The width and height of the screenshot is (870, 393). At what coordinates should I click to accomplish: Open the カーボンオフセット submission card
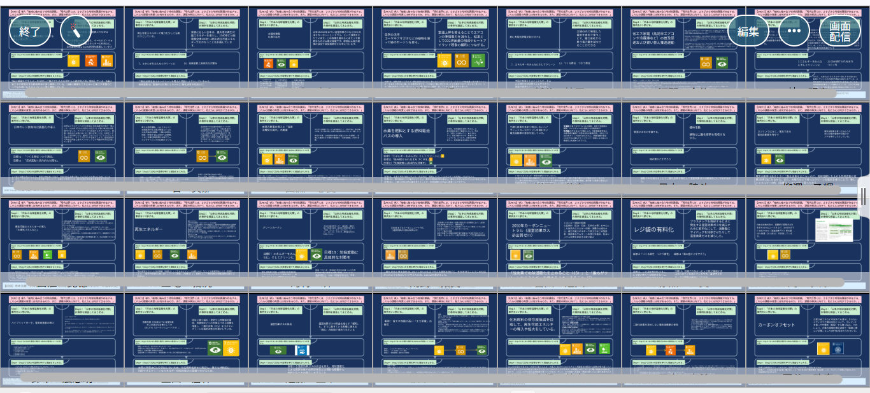click(x=808, y=339)
